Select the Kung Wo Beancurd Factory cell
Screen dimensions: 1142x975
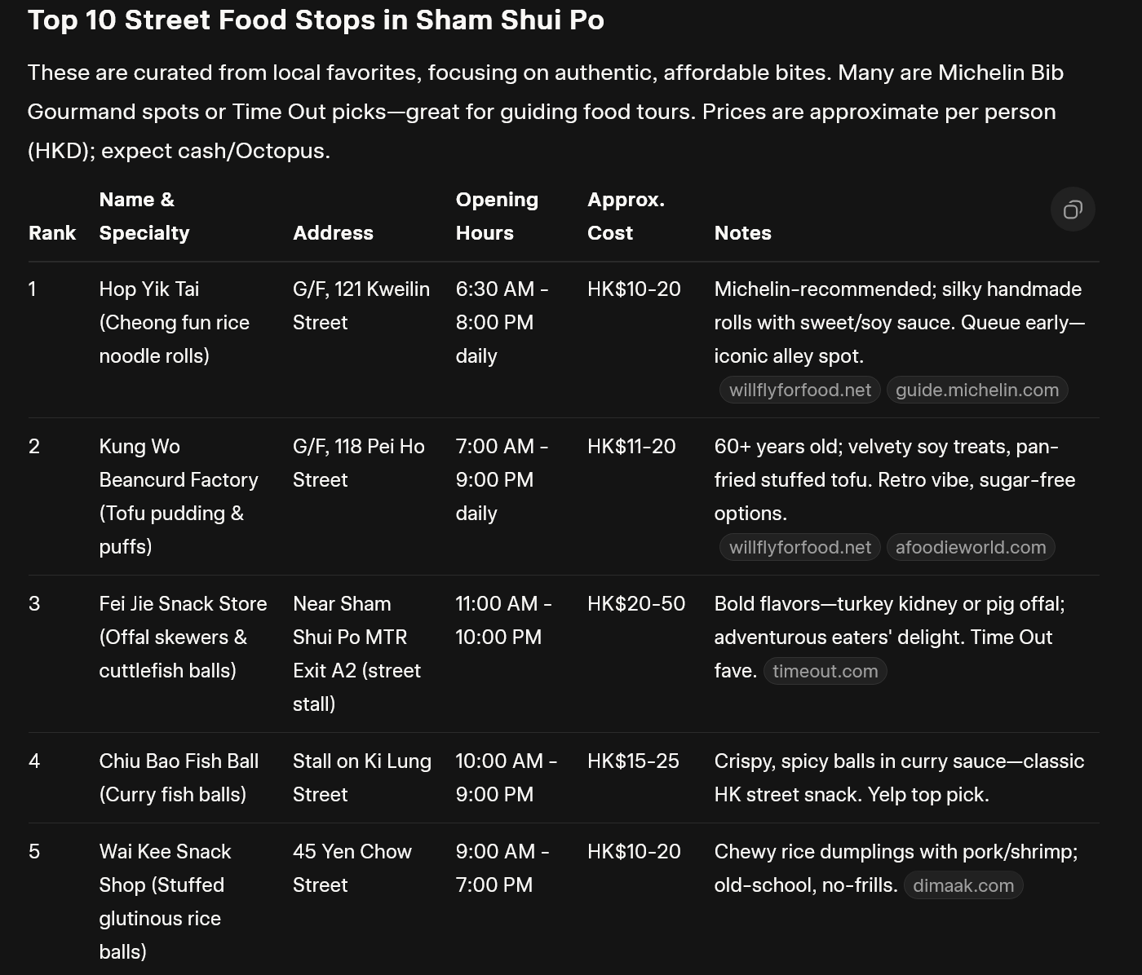[179, 496]
